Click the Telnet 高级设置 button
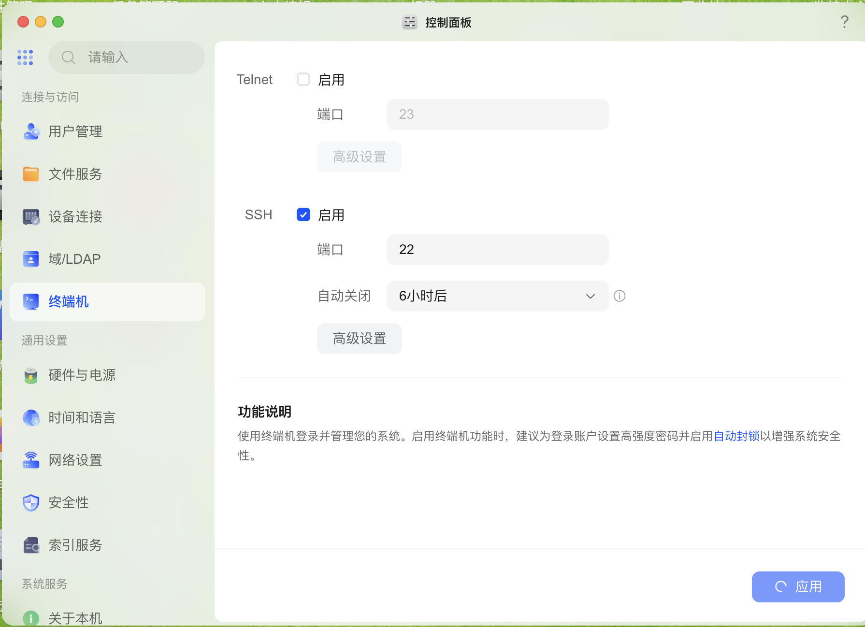Screen dimensions: 865x627 coord(359,157)
